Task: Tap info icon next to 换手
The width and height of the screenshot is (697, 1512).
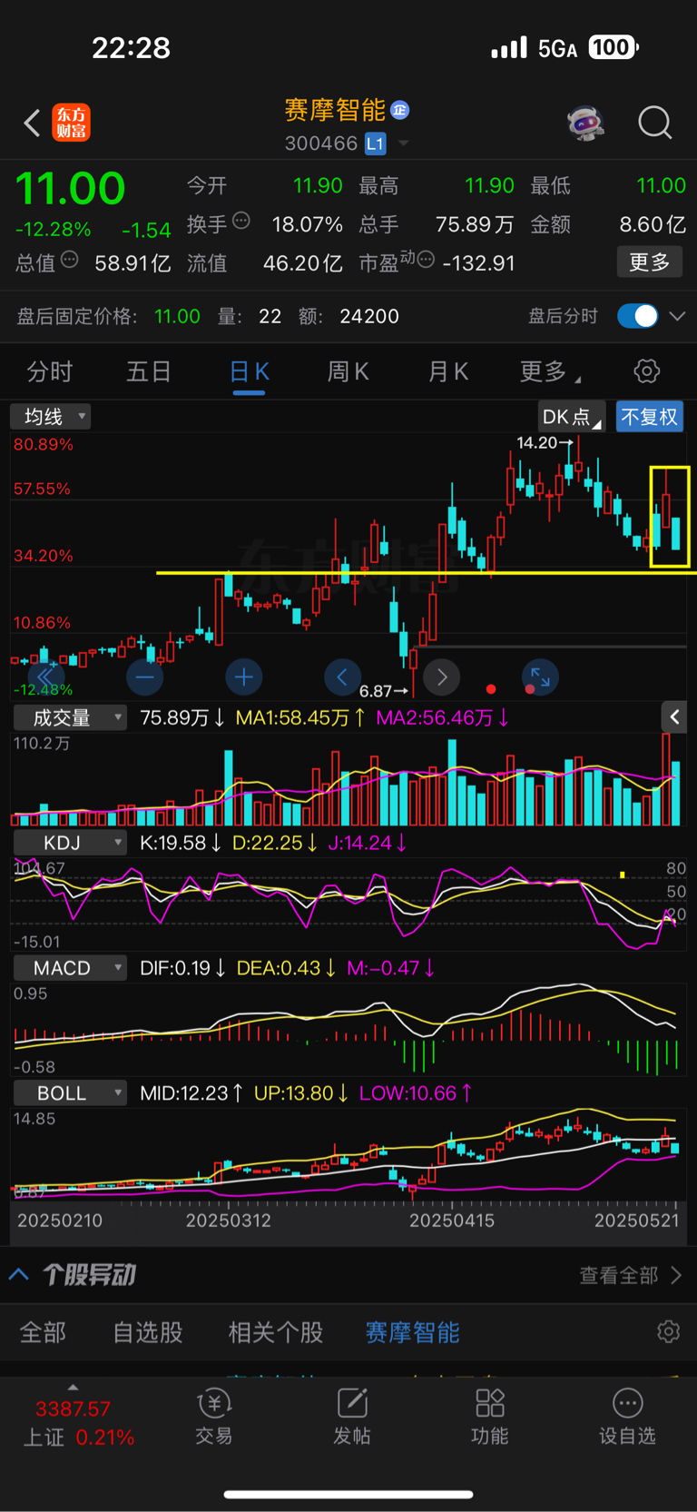Action: (x=241, y=220)
